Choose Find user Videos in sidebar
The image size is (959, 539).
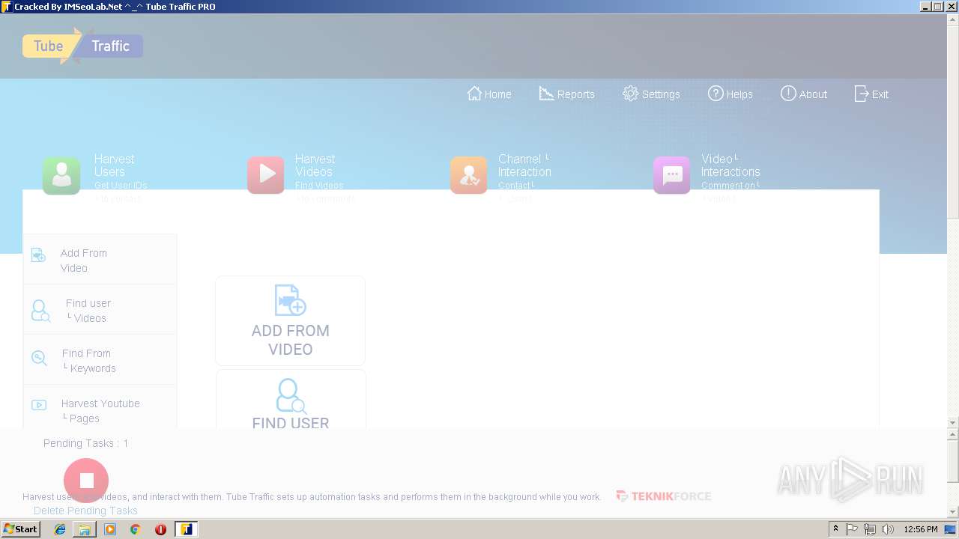point(100,310)
